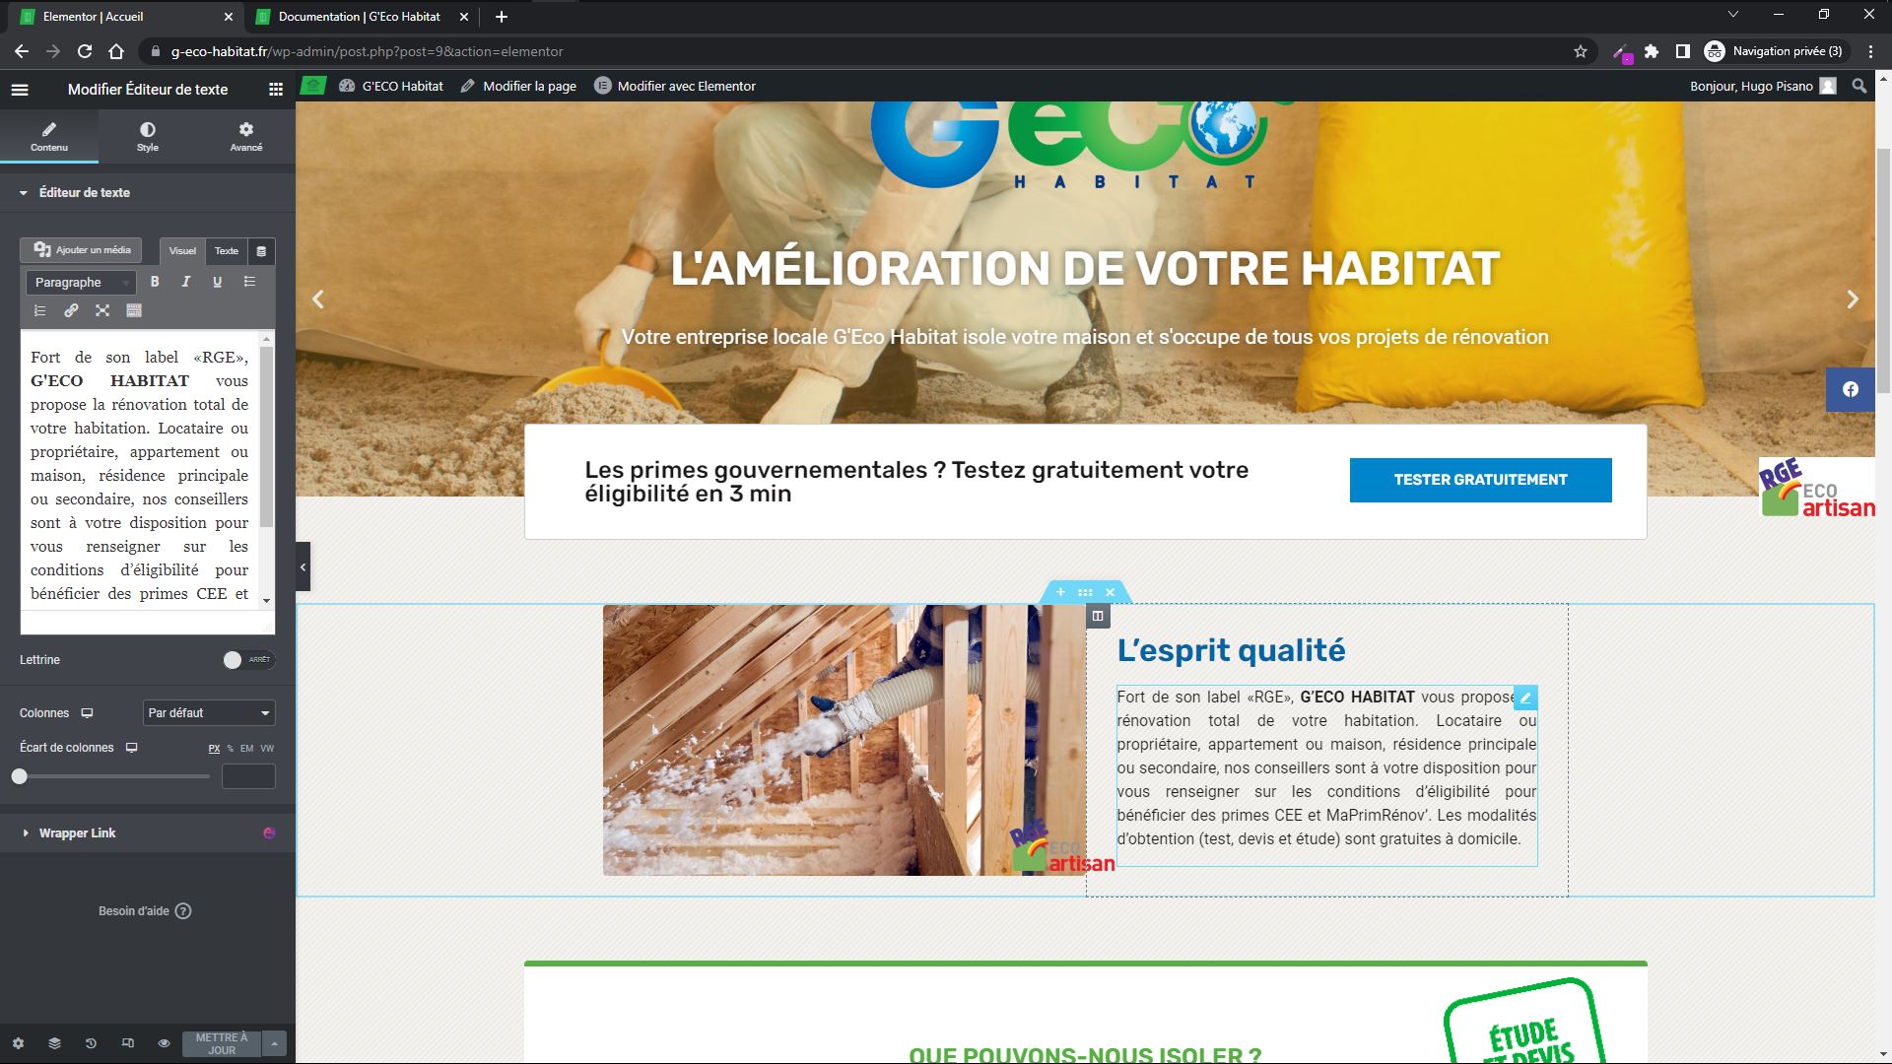Expand the Wrapper Link section
1892x1064 pixels.
point(77,833)
